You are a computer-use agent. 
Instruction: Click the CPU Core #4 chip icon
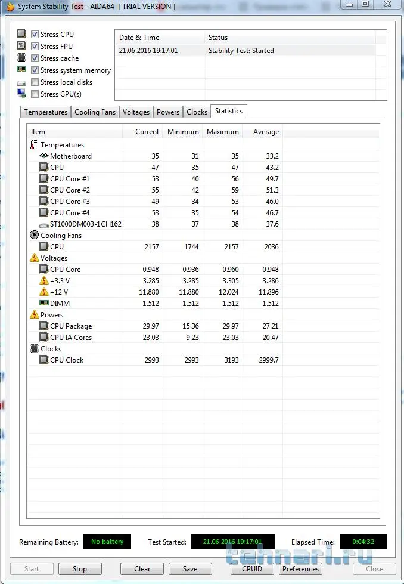click(44, 212)
